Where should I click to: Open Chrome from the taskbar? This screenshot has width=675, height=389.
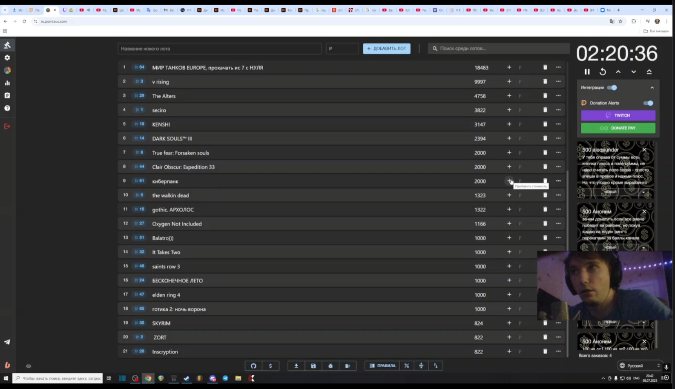[x=148, y=378]
